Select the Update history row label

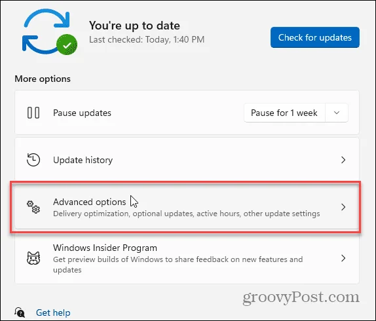[x=83, y=160]
